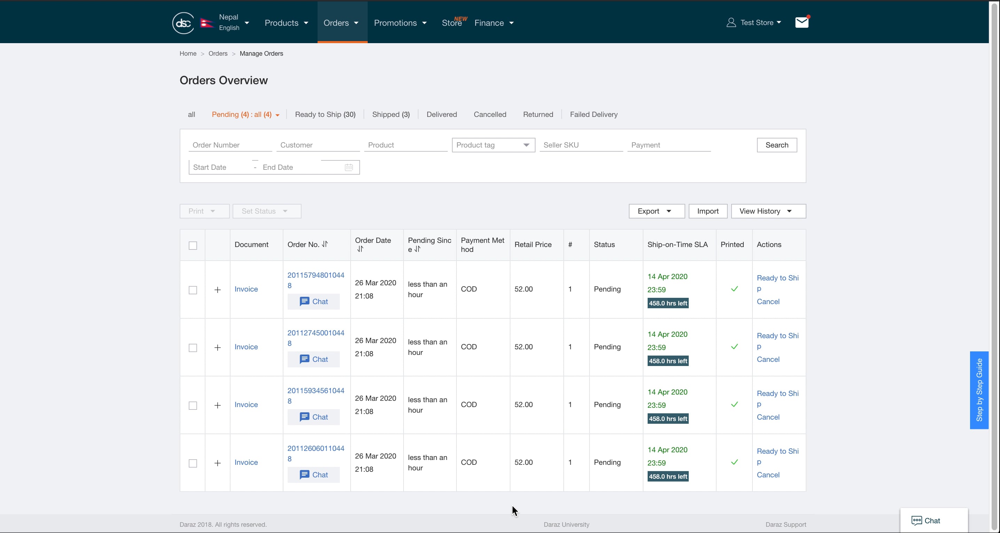1000x533 pixels.
Task: Click the Test Store user profile icon
Action: tap(731, 23)
